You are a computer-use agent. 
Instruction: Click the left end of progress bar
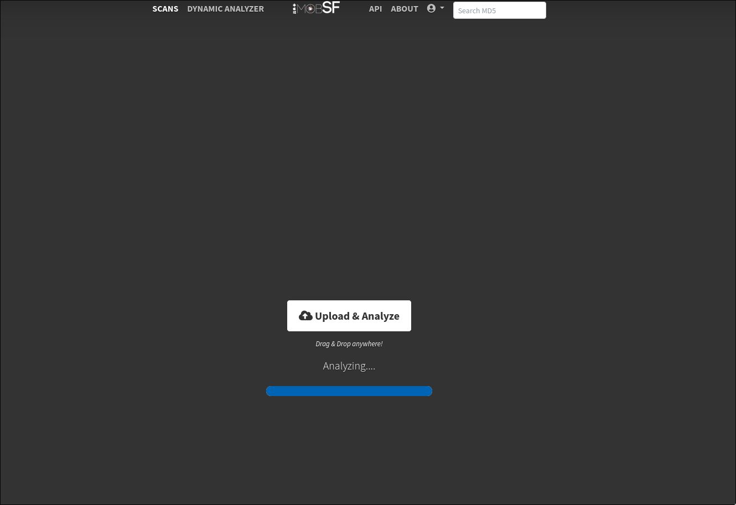tap(270, 391)
